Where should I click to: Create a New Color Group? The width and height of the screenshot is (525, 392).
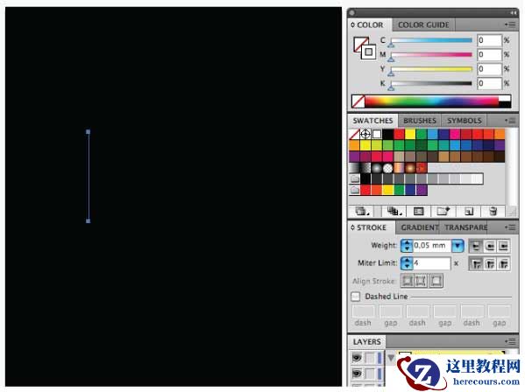[x=443, y=211]
